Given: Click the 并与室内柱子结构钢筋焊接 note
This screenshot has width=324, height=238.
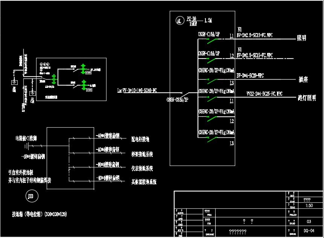Looking at the screenshot, I should (x=30, y=181).
